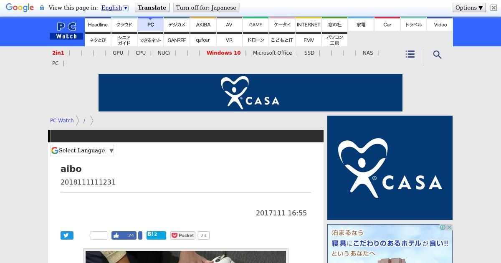Close the Google Translate bar
This screenshot has width=501, height=263.
click(493, 8)
